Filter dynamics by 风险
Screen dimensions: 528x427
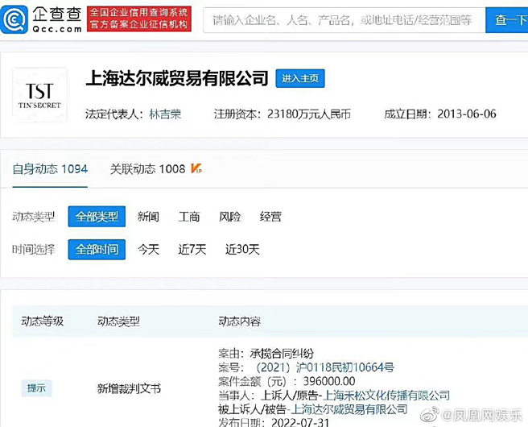pyautogui.click(x=229, y=217)
